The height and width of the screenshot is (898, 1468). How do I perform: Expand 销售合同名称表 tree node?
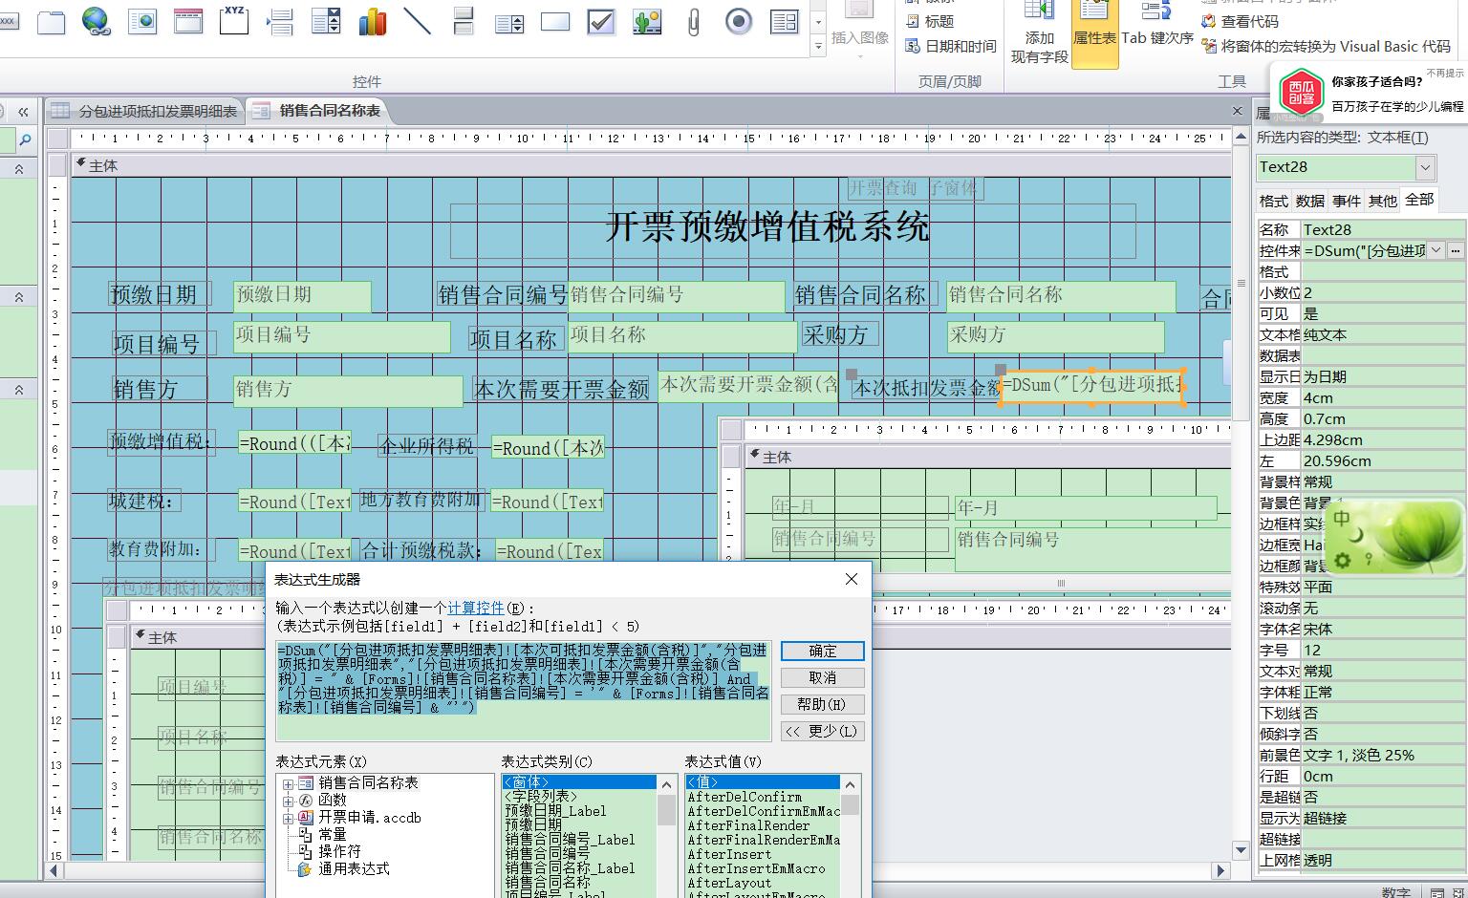(x=288, y=783)
